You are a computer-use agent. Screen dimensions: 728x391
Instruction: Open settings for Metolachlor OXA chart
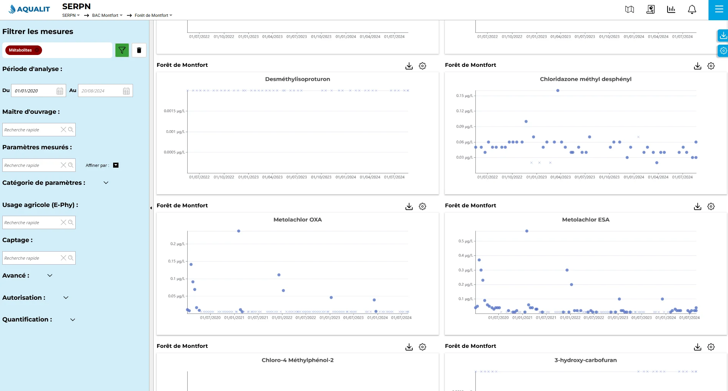(x=422, y=206)
